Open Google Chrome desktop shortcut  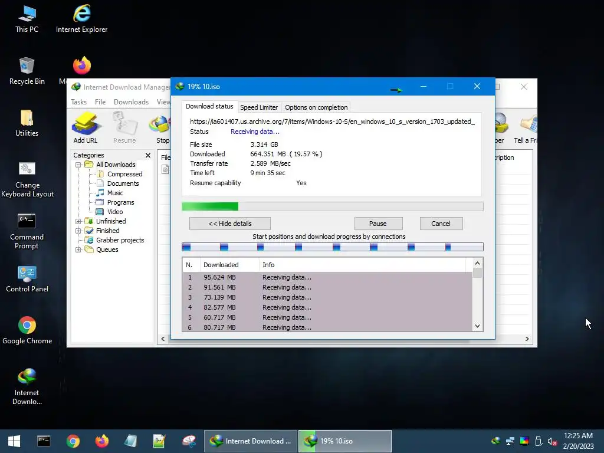click(x=27, y=331)
